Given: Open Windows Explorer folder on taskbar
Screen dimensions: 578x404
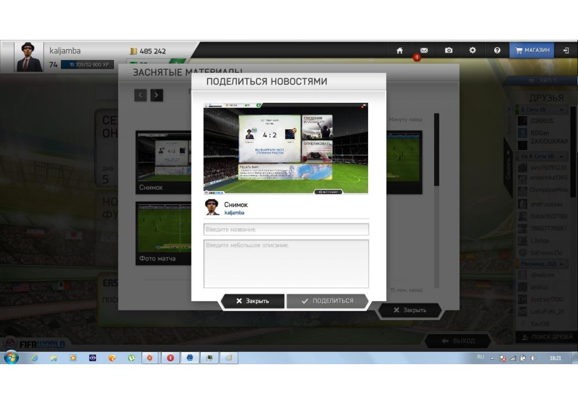Looking at the screenshot, I should coord(54,358).
